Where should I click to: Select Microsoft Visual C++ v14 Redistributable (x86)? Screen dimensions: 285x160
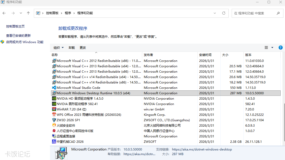(166, 82)
